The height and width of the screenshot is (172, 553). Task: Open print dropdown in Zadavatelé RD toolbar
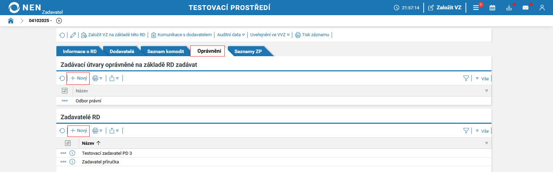pos(97,131)
